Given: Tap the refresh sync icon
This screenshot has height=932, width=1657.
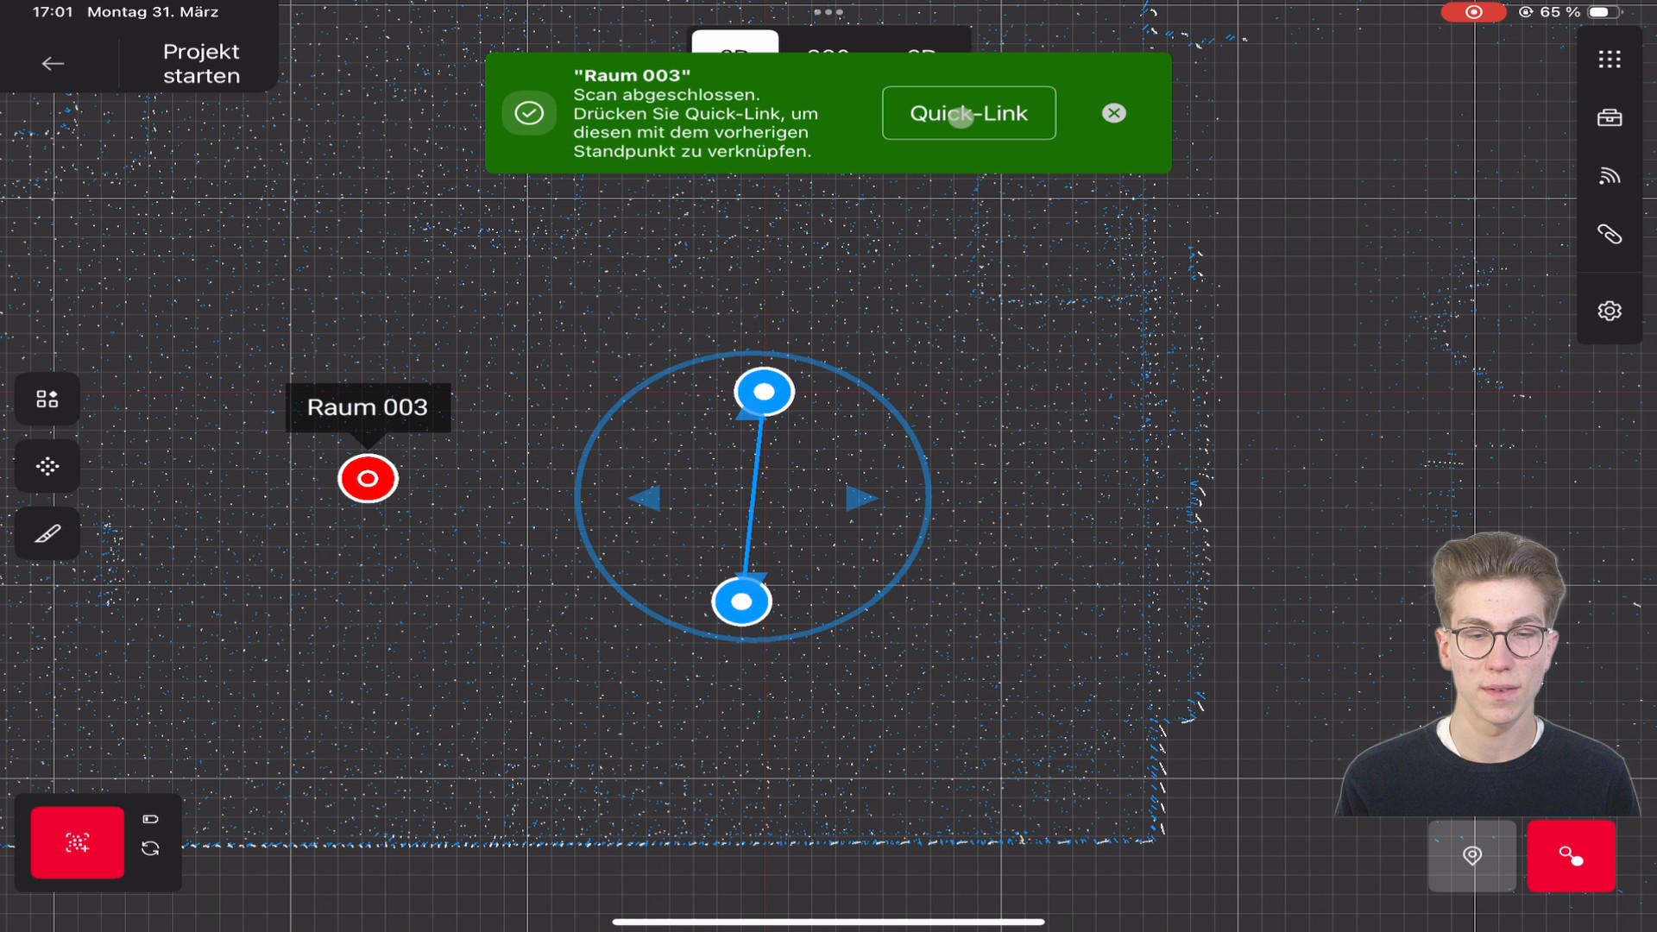Looking at the screenshot, I should 150,849.
